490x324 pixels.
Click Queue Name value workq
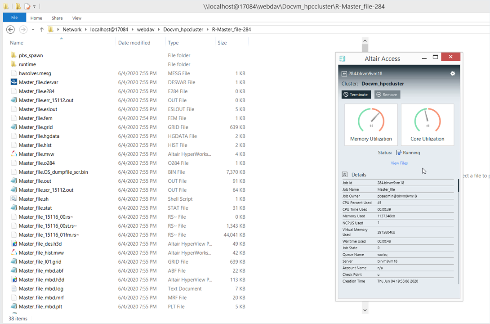pos(382,255)
